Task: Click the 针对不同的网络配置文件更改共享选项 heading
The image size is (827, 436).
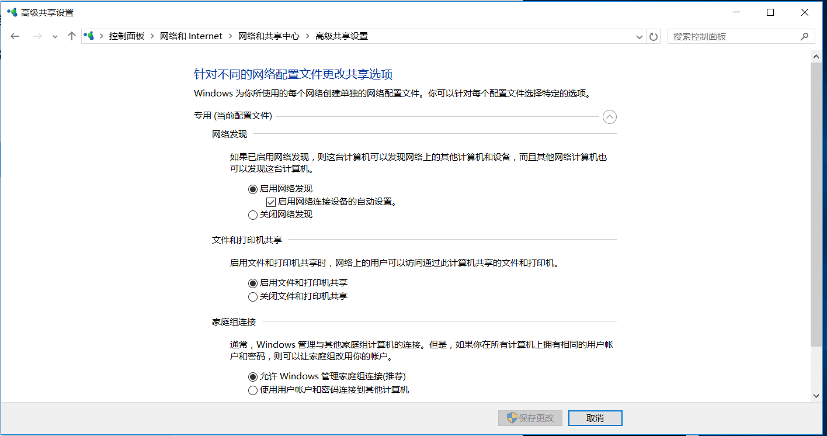Action: (293, 74)
